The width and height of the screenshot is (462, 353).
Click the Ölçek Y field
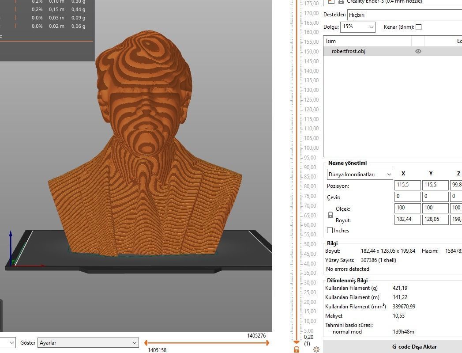[435, 208]
